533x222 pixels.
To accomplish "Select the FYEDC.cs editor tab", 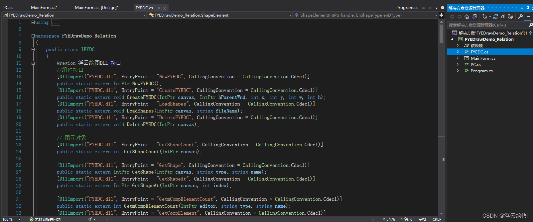I will point(144,8).
